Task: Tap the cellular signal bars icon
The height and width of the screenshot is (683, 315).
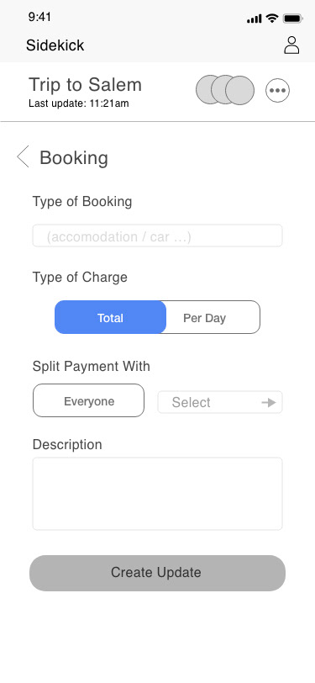Action: click(x=254, y=19)
